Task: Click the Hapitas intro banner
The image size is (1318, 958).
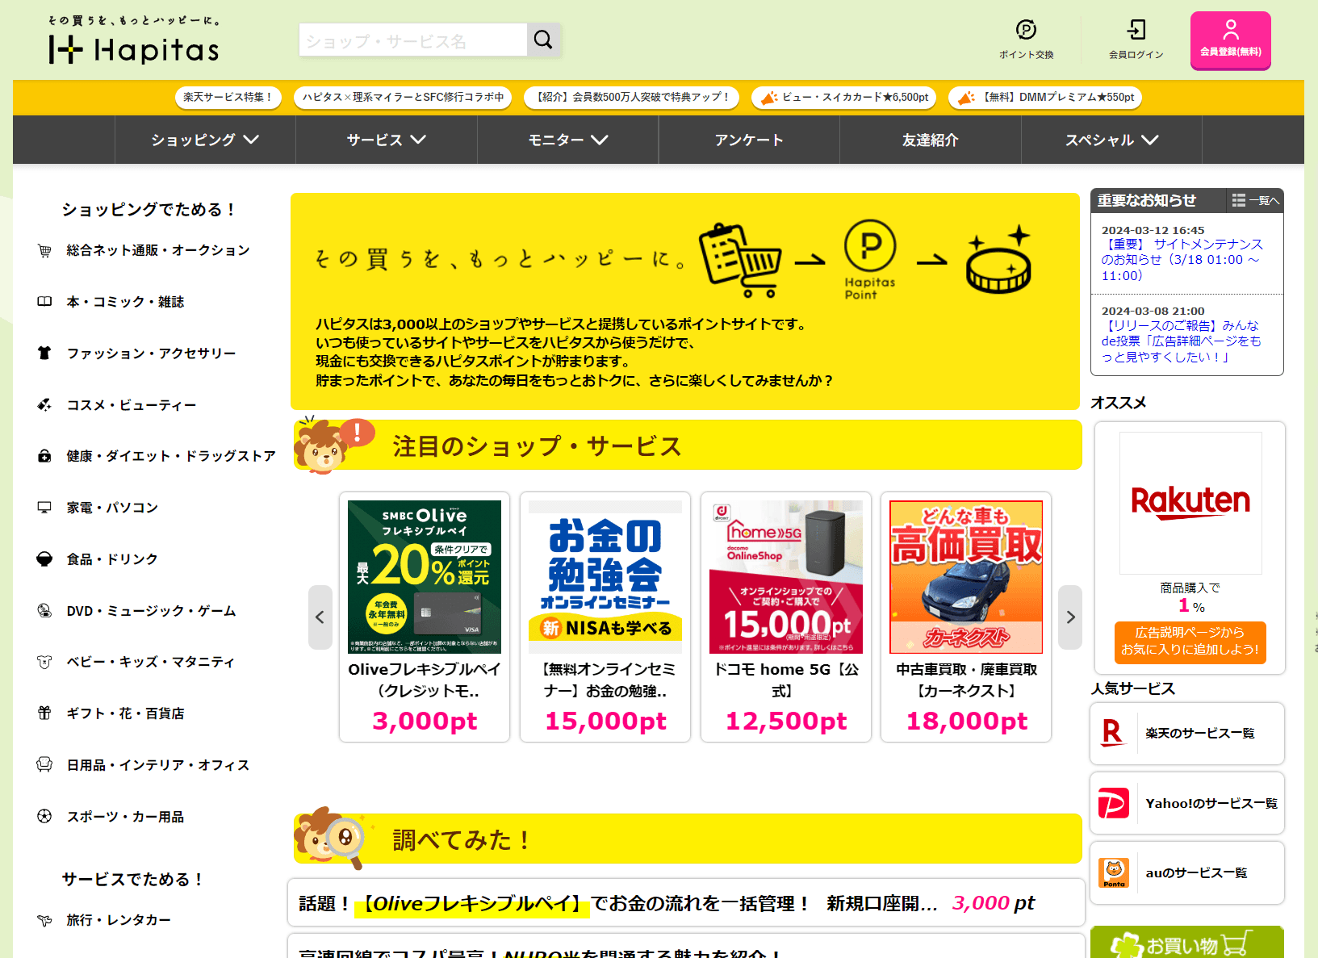Action: [x=685, y=301]
